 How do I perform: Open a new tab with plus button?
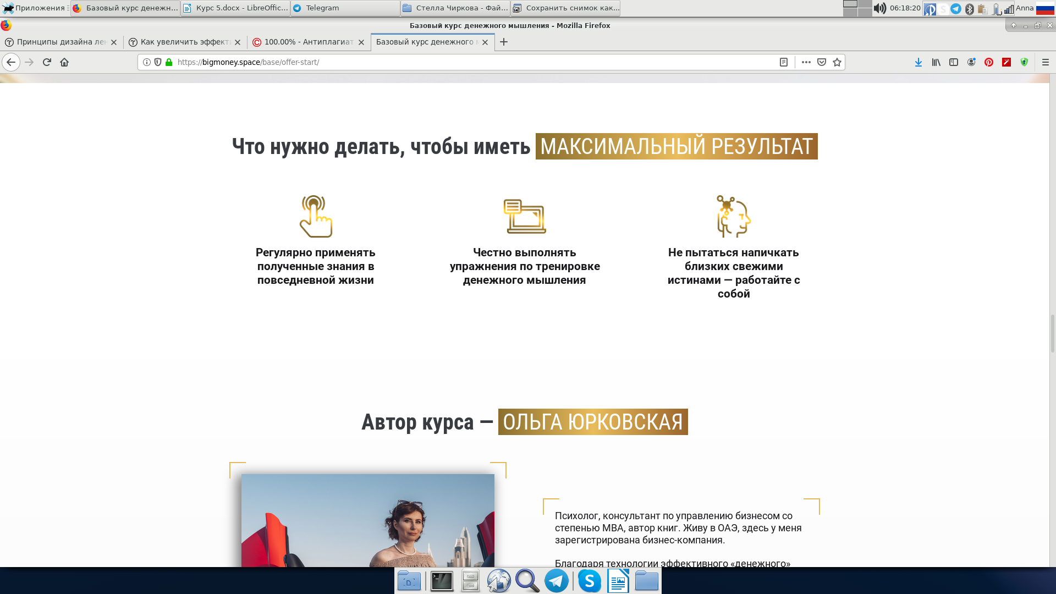[x=503, y=42]
